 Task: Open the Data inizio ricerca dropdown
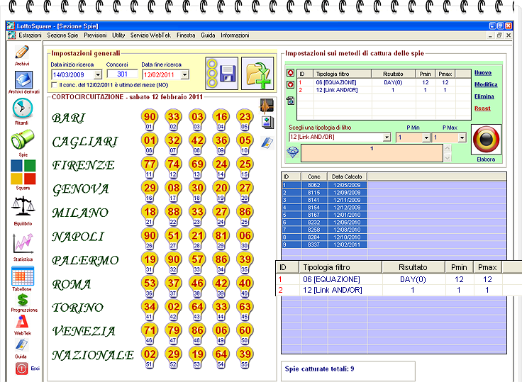coord(98,74)
